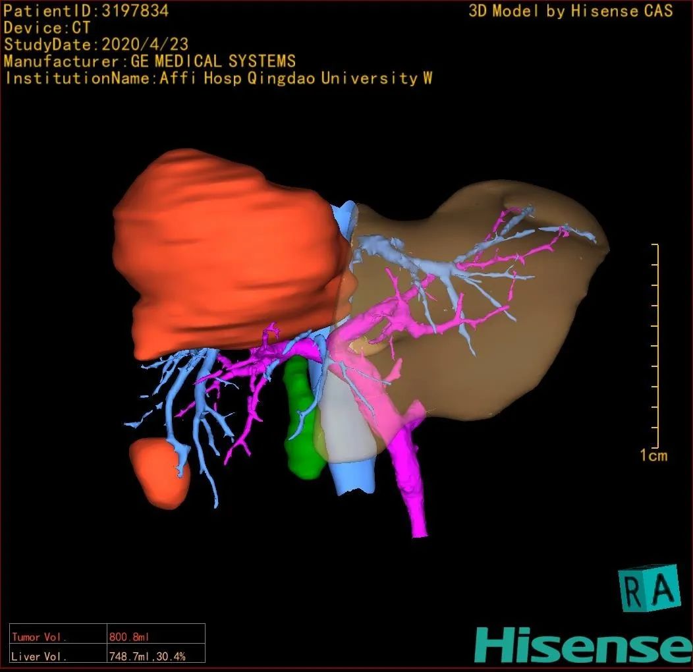Click the PatientID text overlay
This screenshot has width=693, height=672.
coord(86,11)
